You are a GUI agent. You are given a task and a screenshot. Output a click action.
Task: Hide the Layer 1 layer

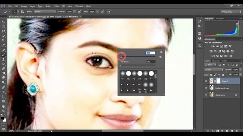(x=206, y=81)
